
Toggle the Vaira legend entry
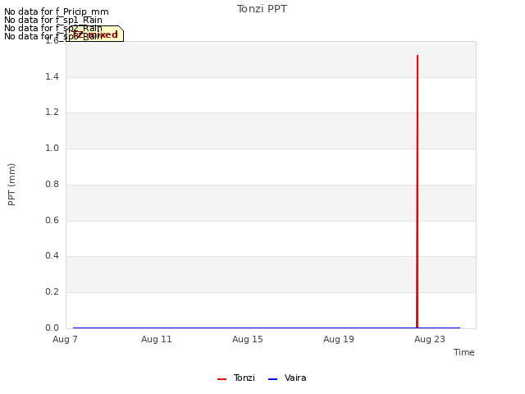tap(287, 378)
